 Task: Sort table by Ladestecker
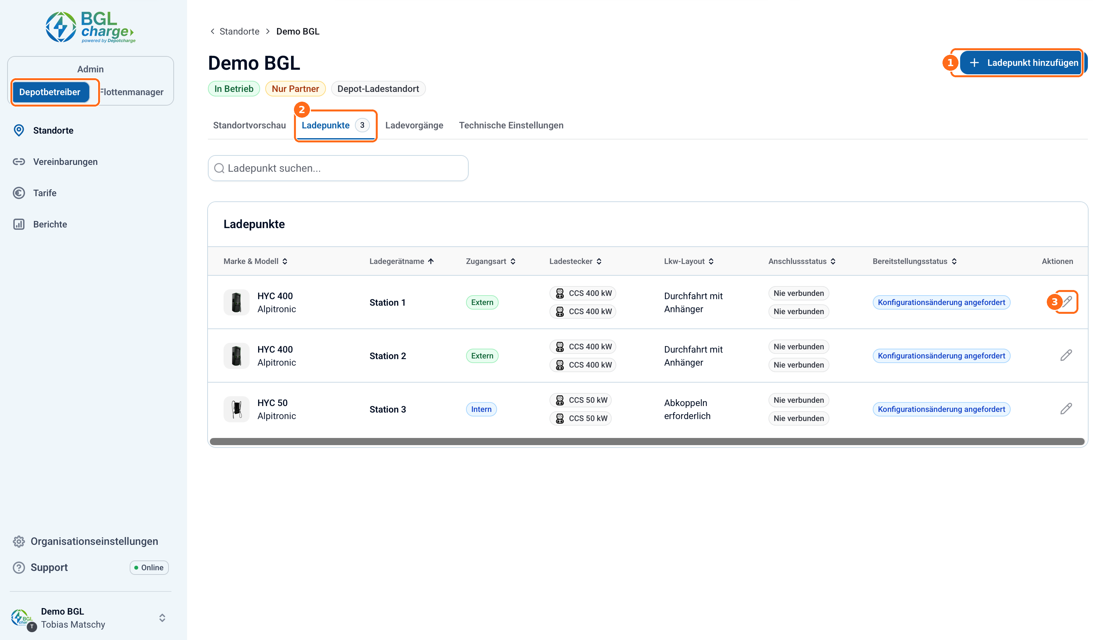point(576,261)
